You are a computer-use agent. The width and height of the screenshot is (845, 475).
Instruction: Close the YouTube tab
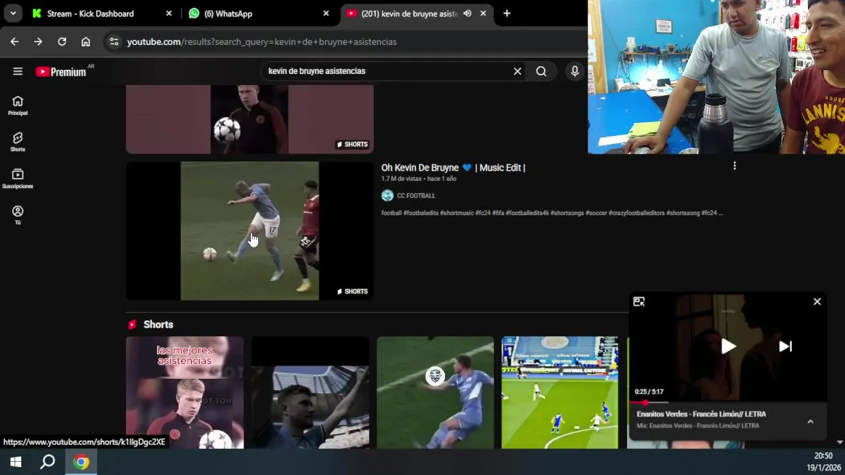tap(483, 13)
